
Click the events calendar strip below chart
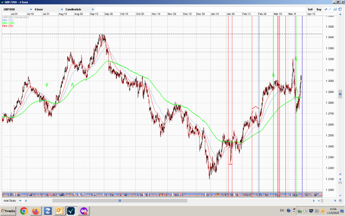[x=162, y=194]
